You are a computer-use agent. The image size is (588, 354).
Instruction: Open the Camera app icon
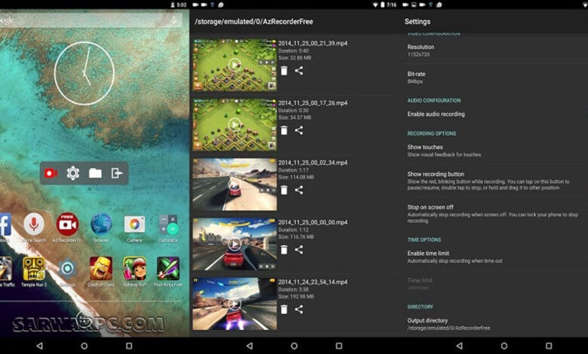(134, 224)
